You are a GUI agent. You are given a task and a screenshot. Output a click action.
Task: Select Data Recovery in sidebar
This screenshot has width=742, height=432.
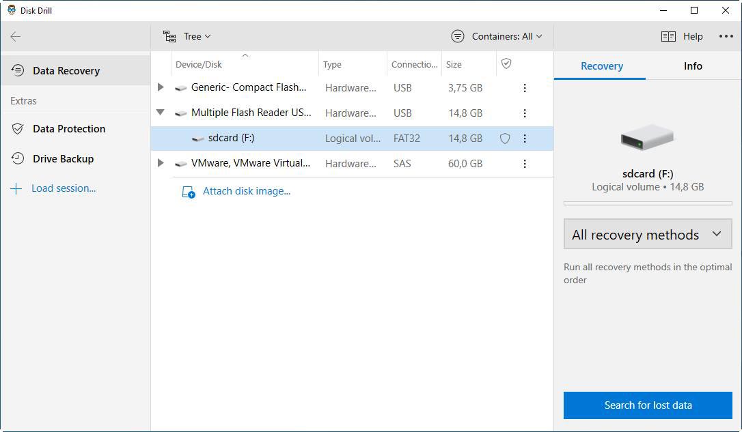point(76,70)
